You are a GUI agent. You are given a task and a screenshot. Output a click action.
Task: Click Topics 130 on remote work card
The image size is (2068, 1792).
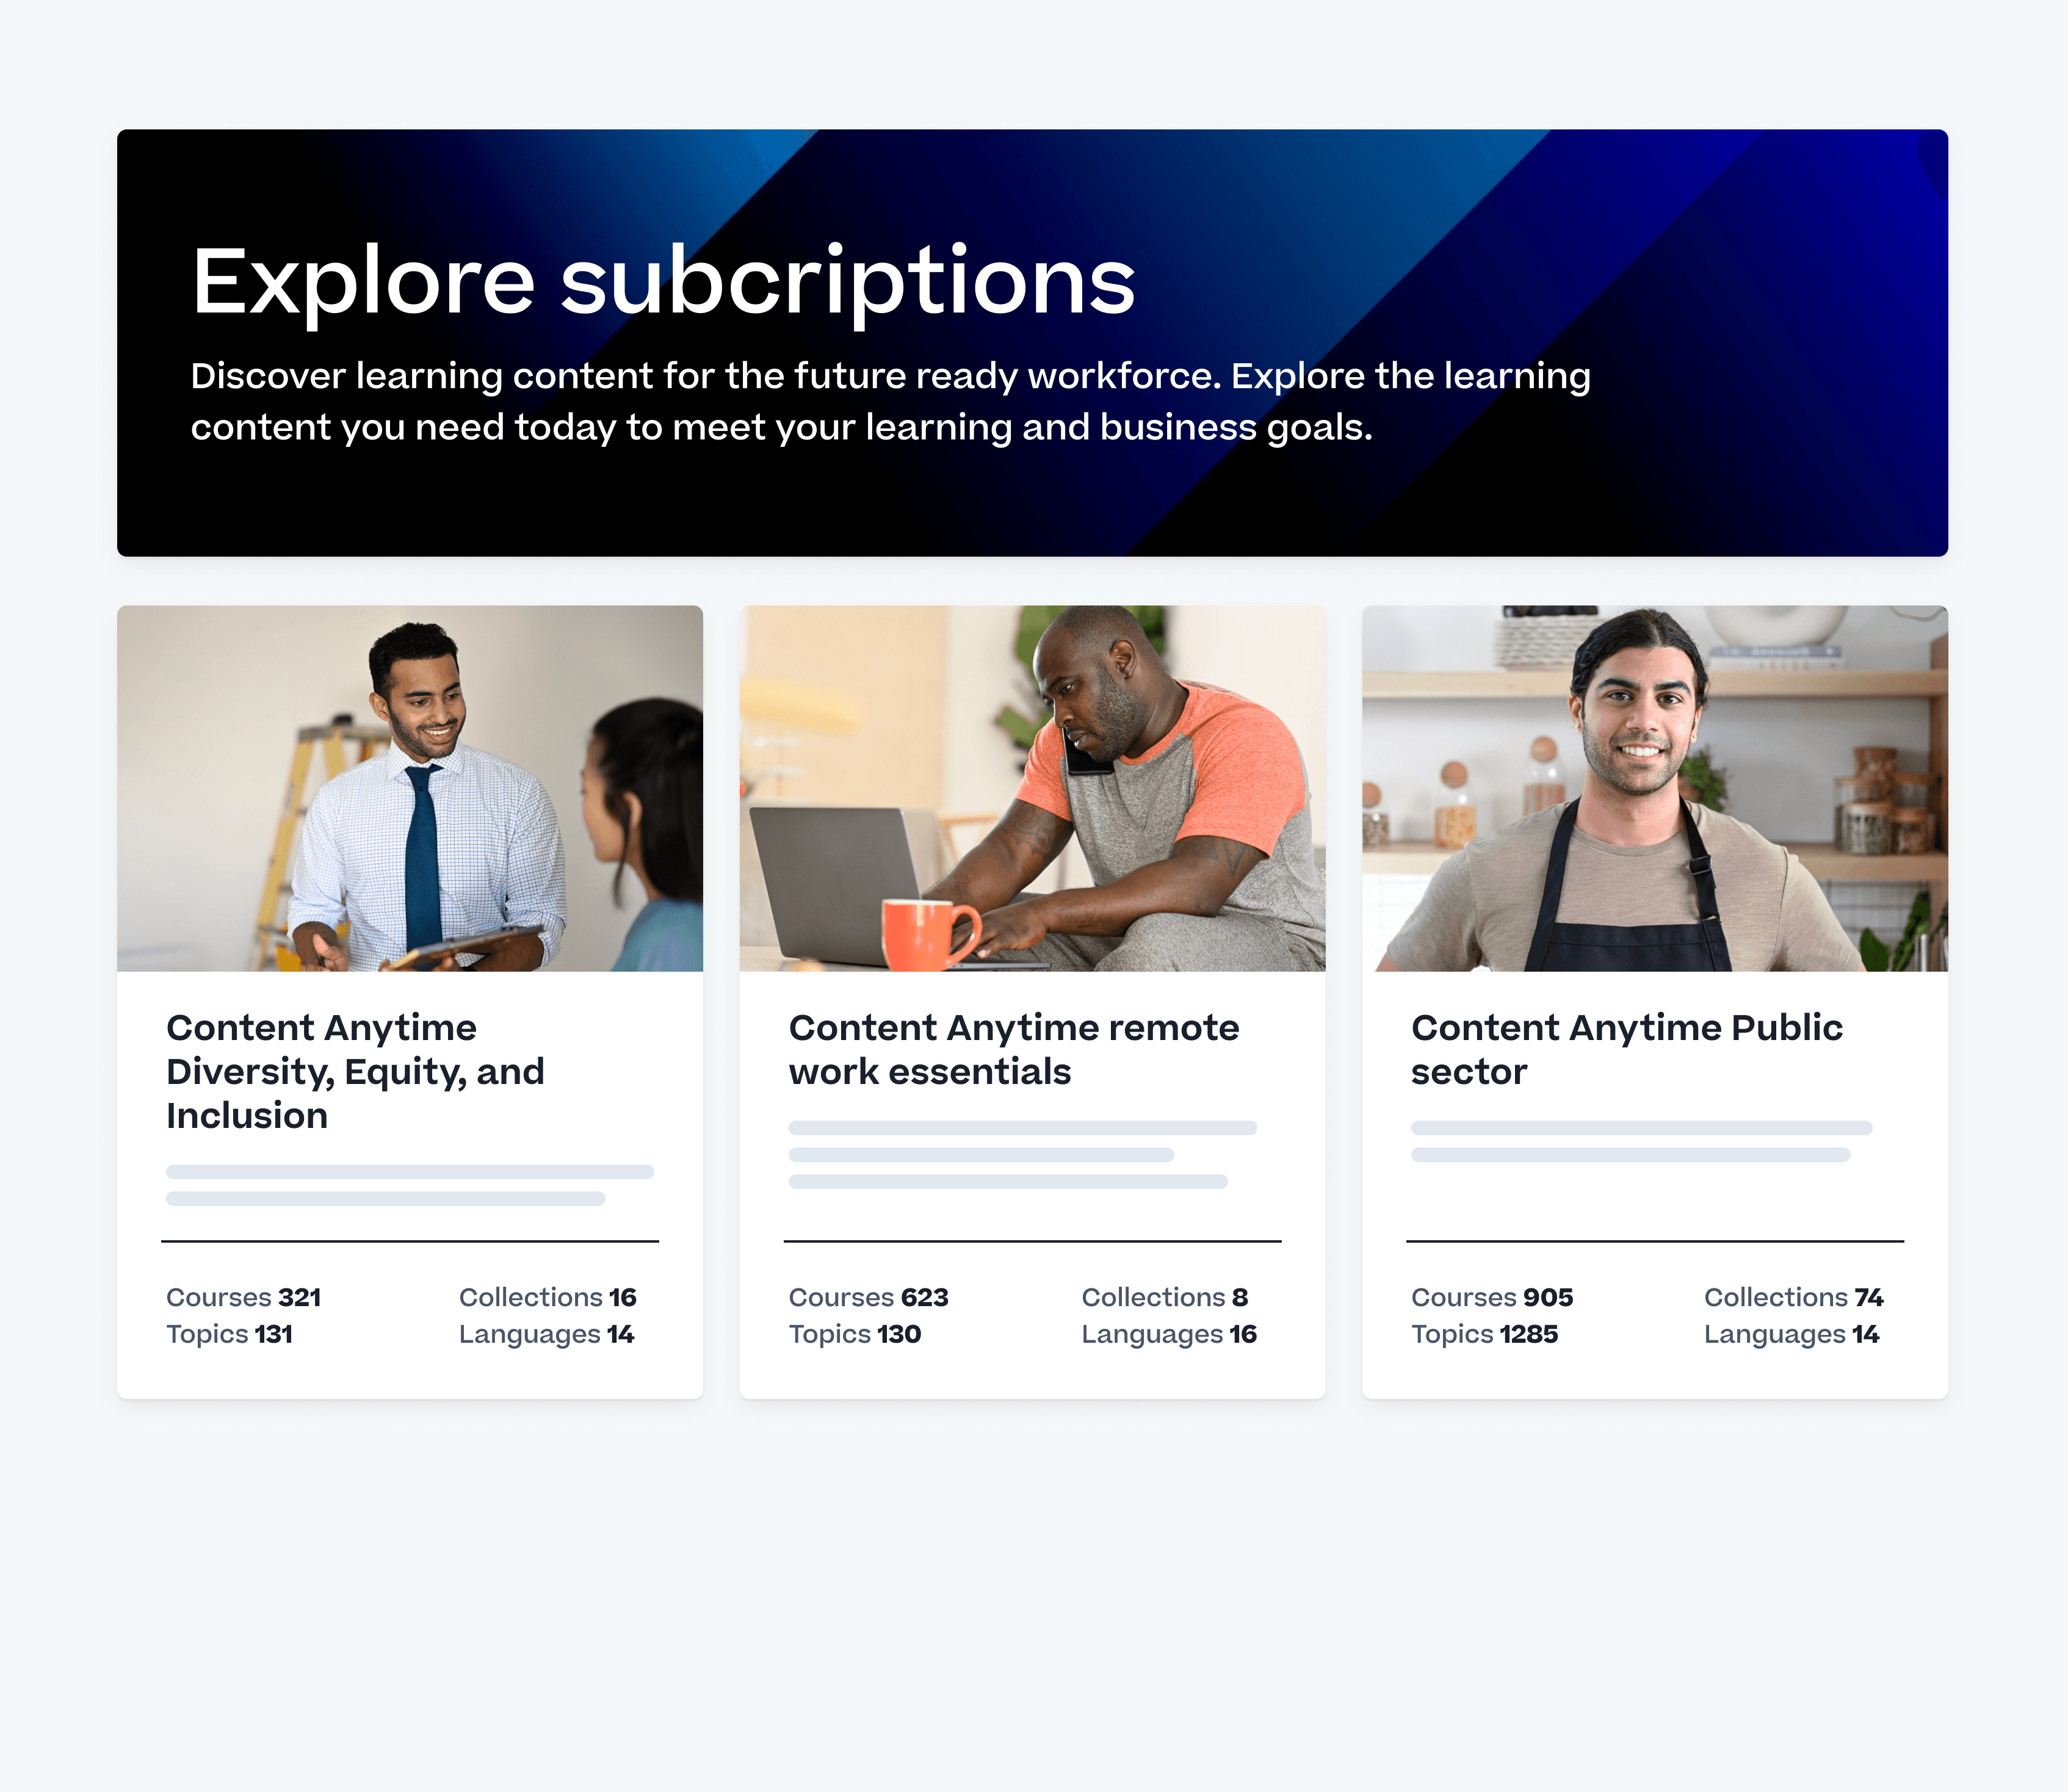point(854,1334)
